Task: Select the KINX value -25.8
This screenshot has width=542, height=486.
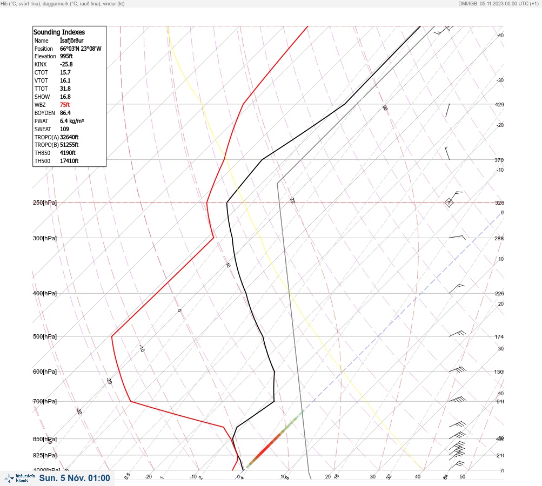Action: 66,64
